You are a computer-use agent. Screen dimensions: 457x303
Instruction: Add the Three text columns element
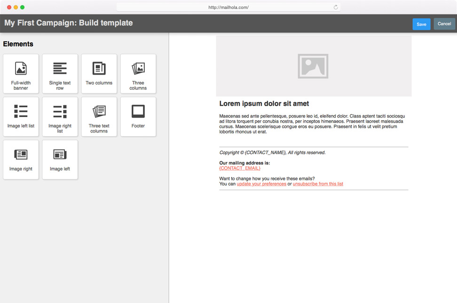coord(99,117)
